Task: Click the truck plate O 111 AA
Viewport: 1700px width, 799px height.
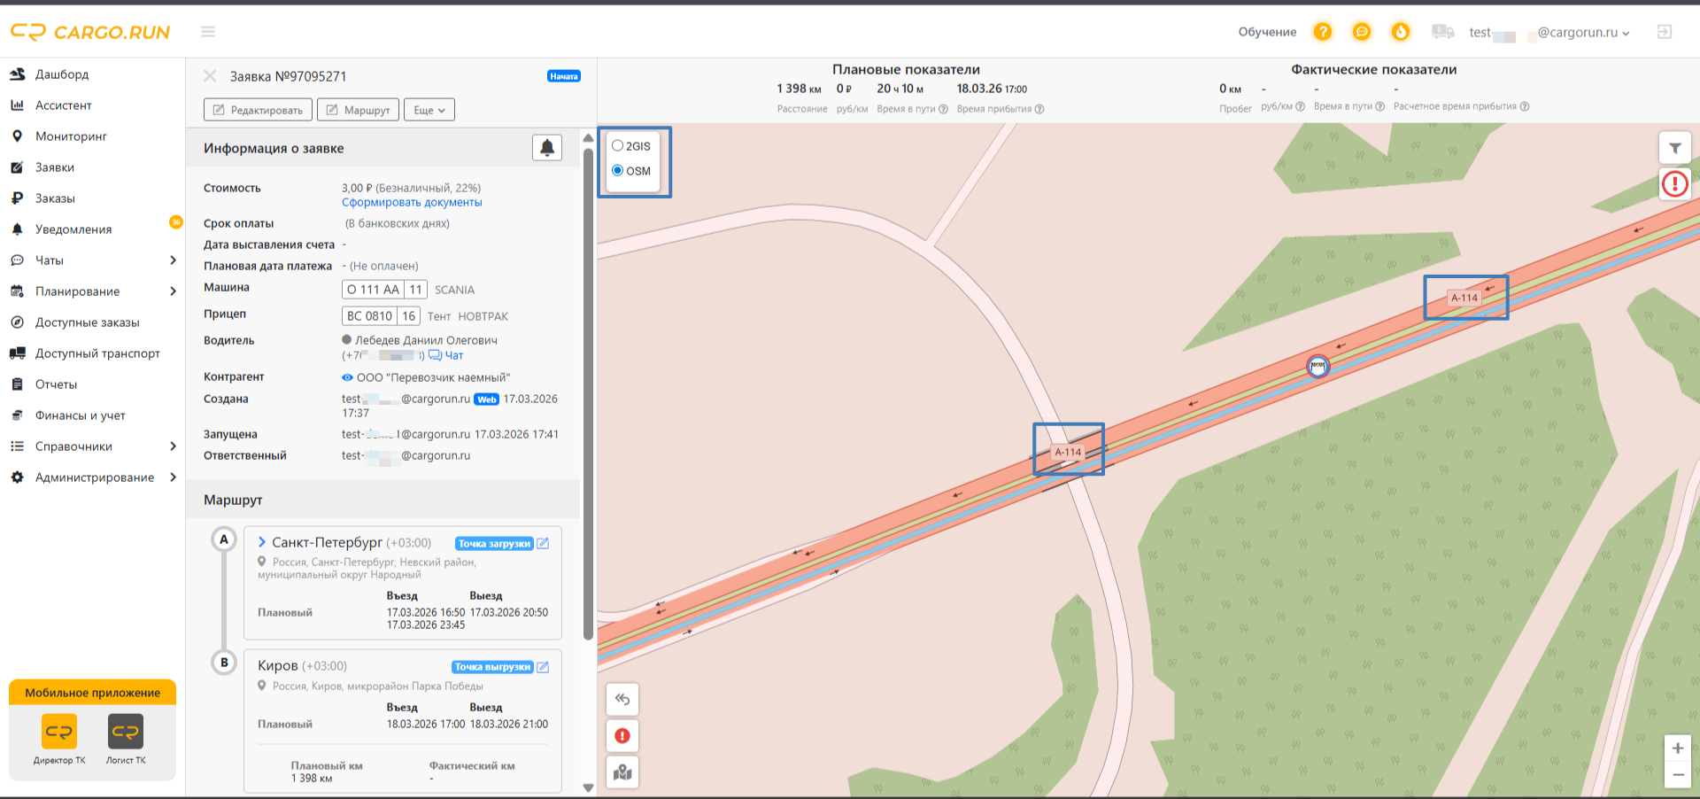Action: click(x=384, y=290)
